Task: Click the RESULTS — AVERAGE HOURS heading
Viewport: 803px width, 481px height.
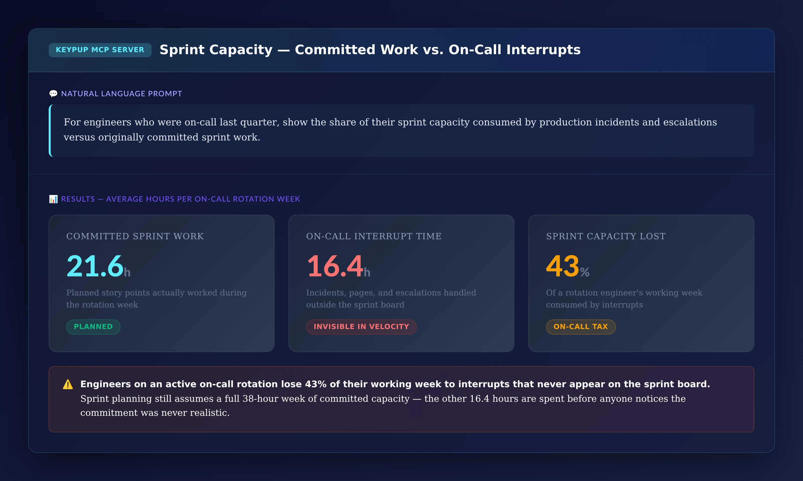Action: [181, 199]
